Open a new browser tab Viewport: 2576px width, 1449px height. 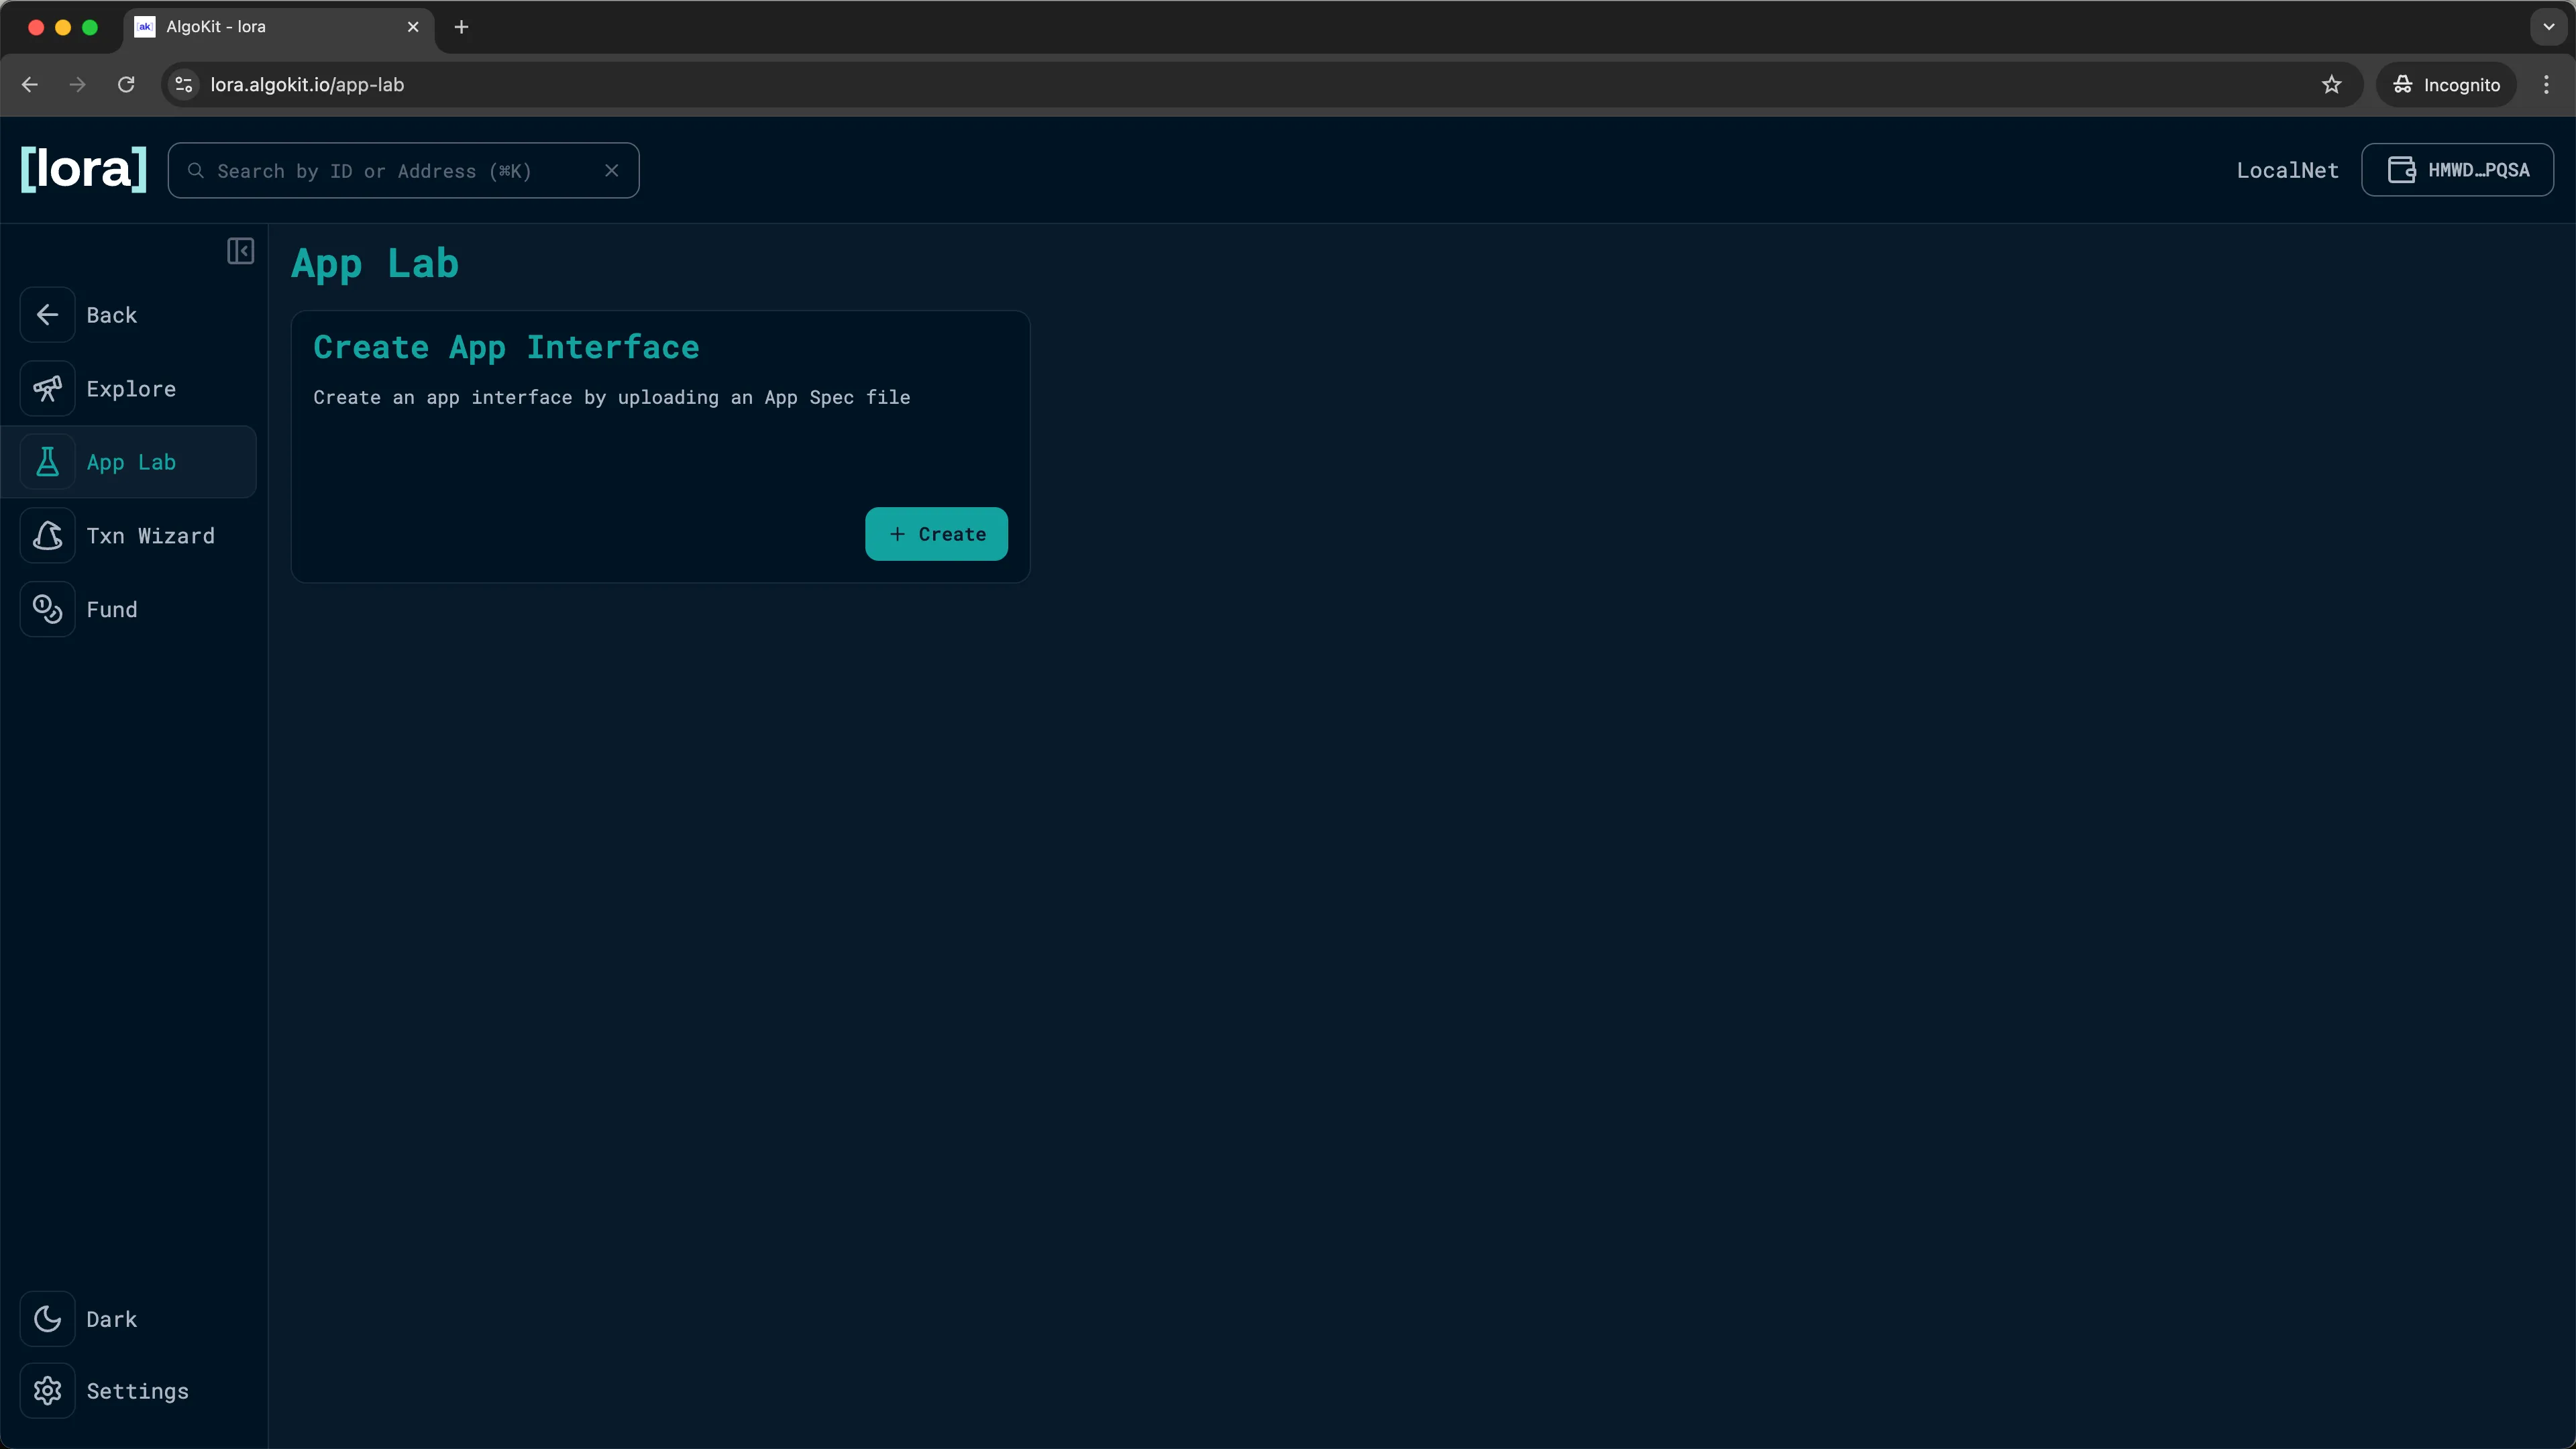tap(460, 27)
